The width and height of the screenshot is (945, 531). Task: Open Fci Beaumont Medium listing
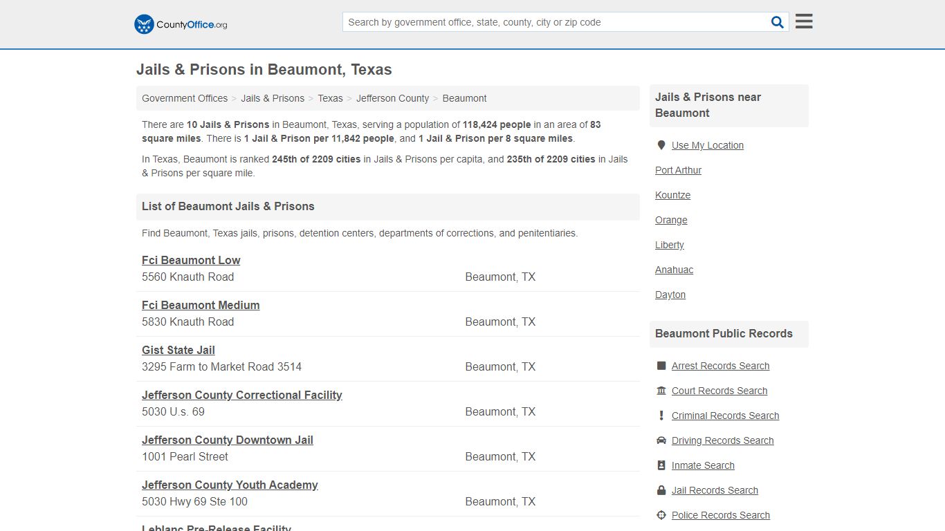(x=201, y=305)
